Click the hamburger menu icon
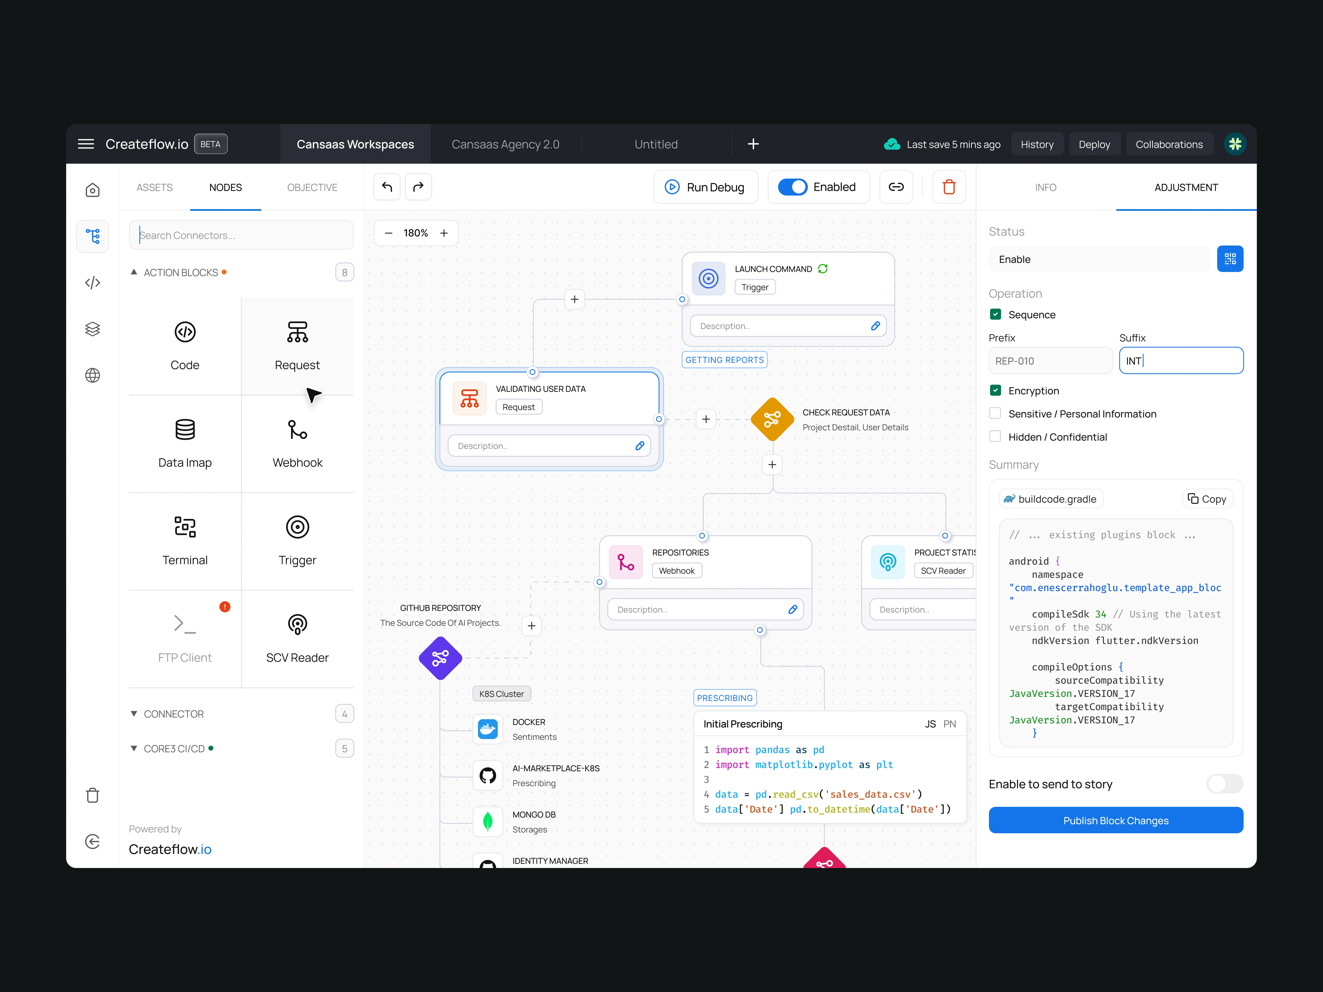The height and width of the screenshot is (992, 1323). click(86, 144)
